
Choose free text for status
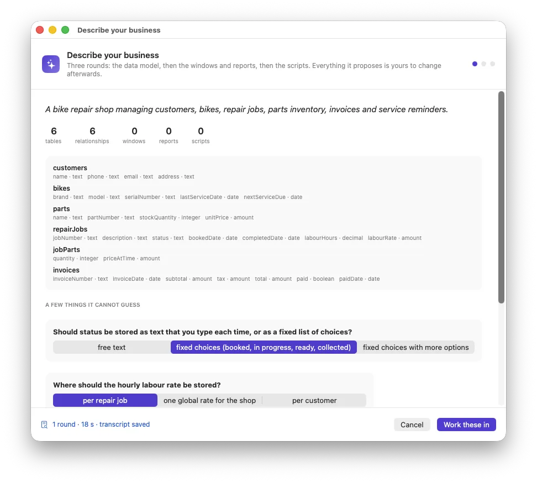click(112, 347)
